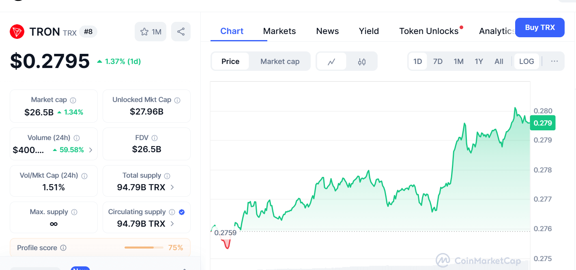
Task: Open the Yield tab
Action: click(x=369, y=31)
